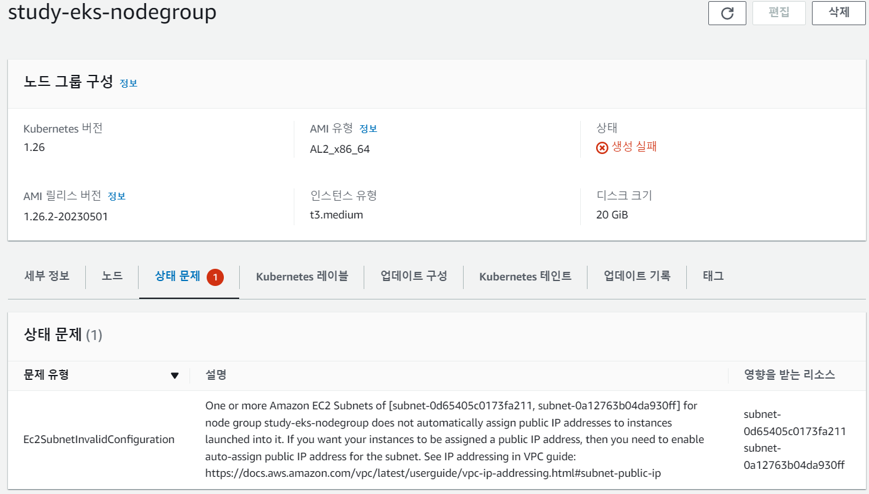Image resolution: width=869 pixels, height=494 pixels.
Task: Click the t3.medium instance type value
Action: click(x=337, y=215)
